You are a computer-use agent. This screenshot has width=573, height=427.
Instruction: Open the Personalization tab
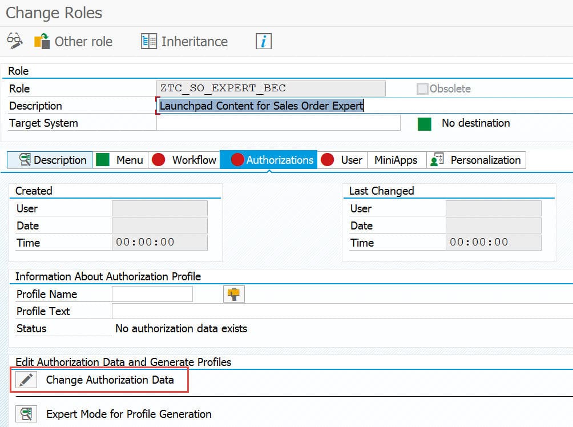tap(476, 160)
